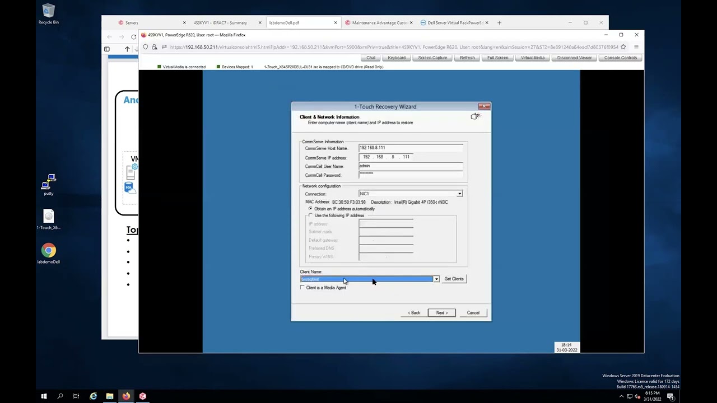Close the labdemoDell.pdf tab
The height and width of the screenshot is (403, 717).
point(336,23)
